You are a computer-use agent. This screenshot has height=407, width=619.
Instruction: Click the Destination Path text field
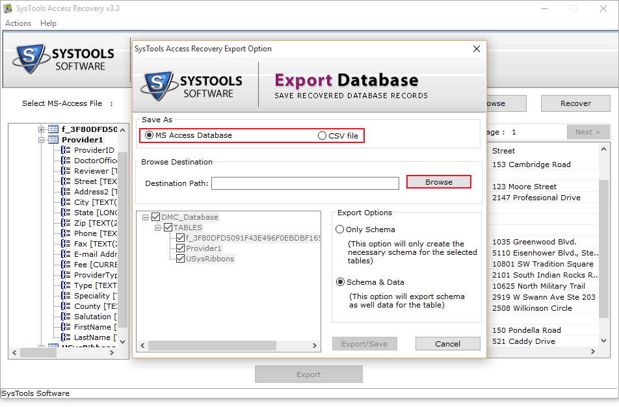click(x=305, y=183)
